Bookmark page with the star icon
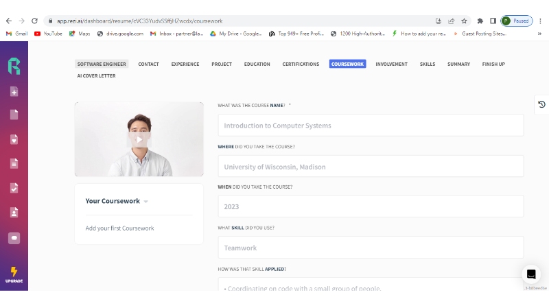The height and width of the screenshot is (308, 549). click(x=464, y=21)
